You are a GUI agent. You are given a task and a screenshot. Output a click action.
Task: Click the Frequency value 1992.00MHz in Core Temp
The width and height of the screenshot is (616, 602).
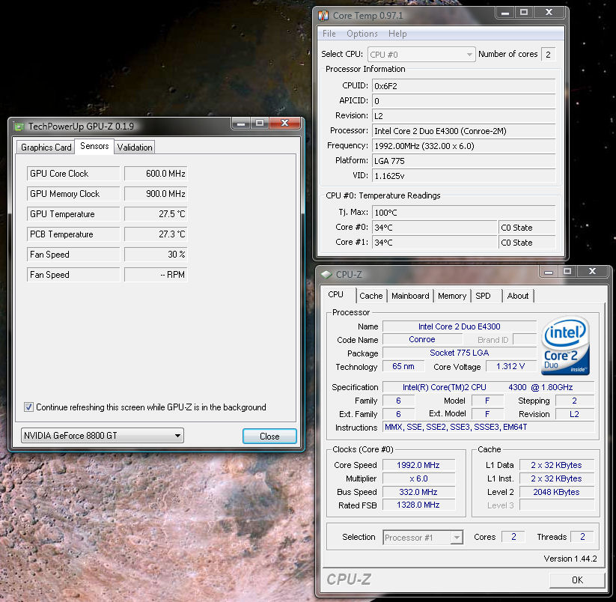463,146
